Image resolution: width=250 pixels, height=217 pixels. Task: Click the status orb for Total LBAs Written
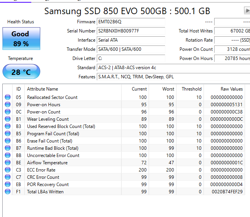(8, 191)
